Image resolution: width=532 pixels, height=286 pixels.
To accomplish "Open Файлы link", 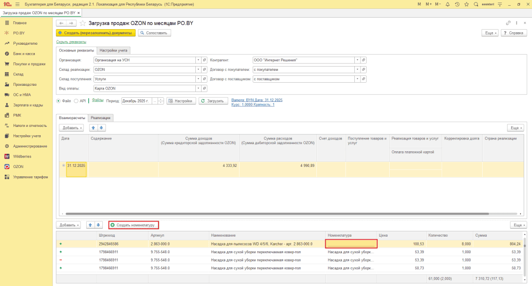I will coord(98,100).
